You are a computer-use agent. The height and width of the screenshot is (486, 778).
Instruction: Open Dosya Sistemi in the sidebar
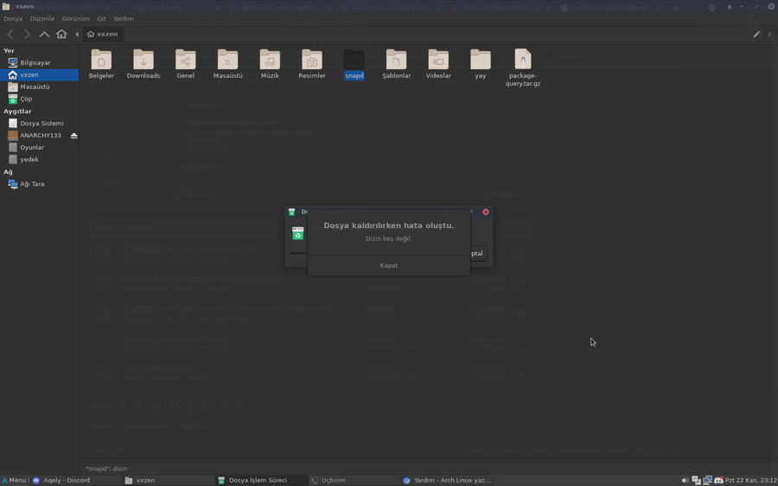click(39, 123)
